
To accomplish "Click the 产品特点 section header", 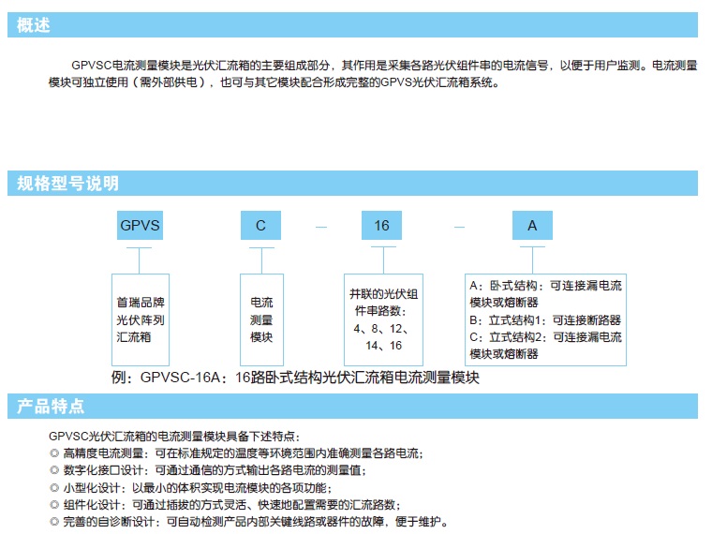I will (352, 406).
